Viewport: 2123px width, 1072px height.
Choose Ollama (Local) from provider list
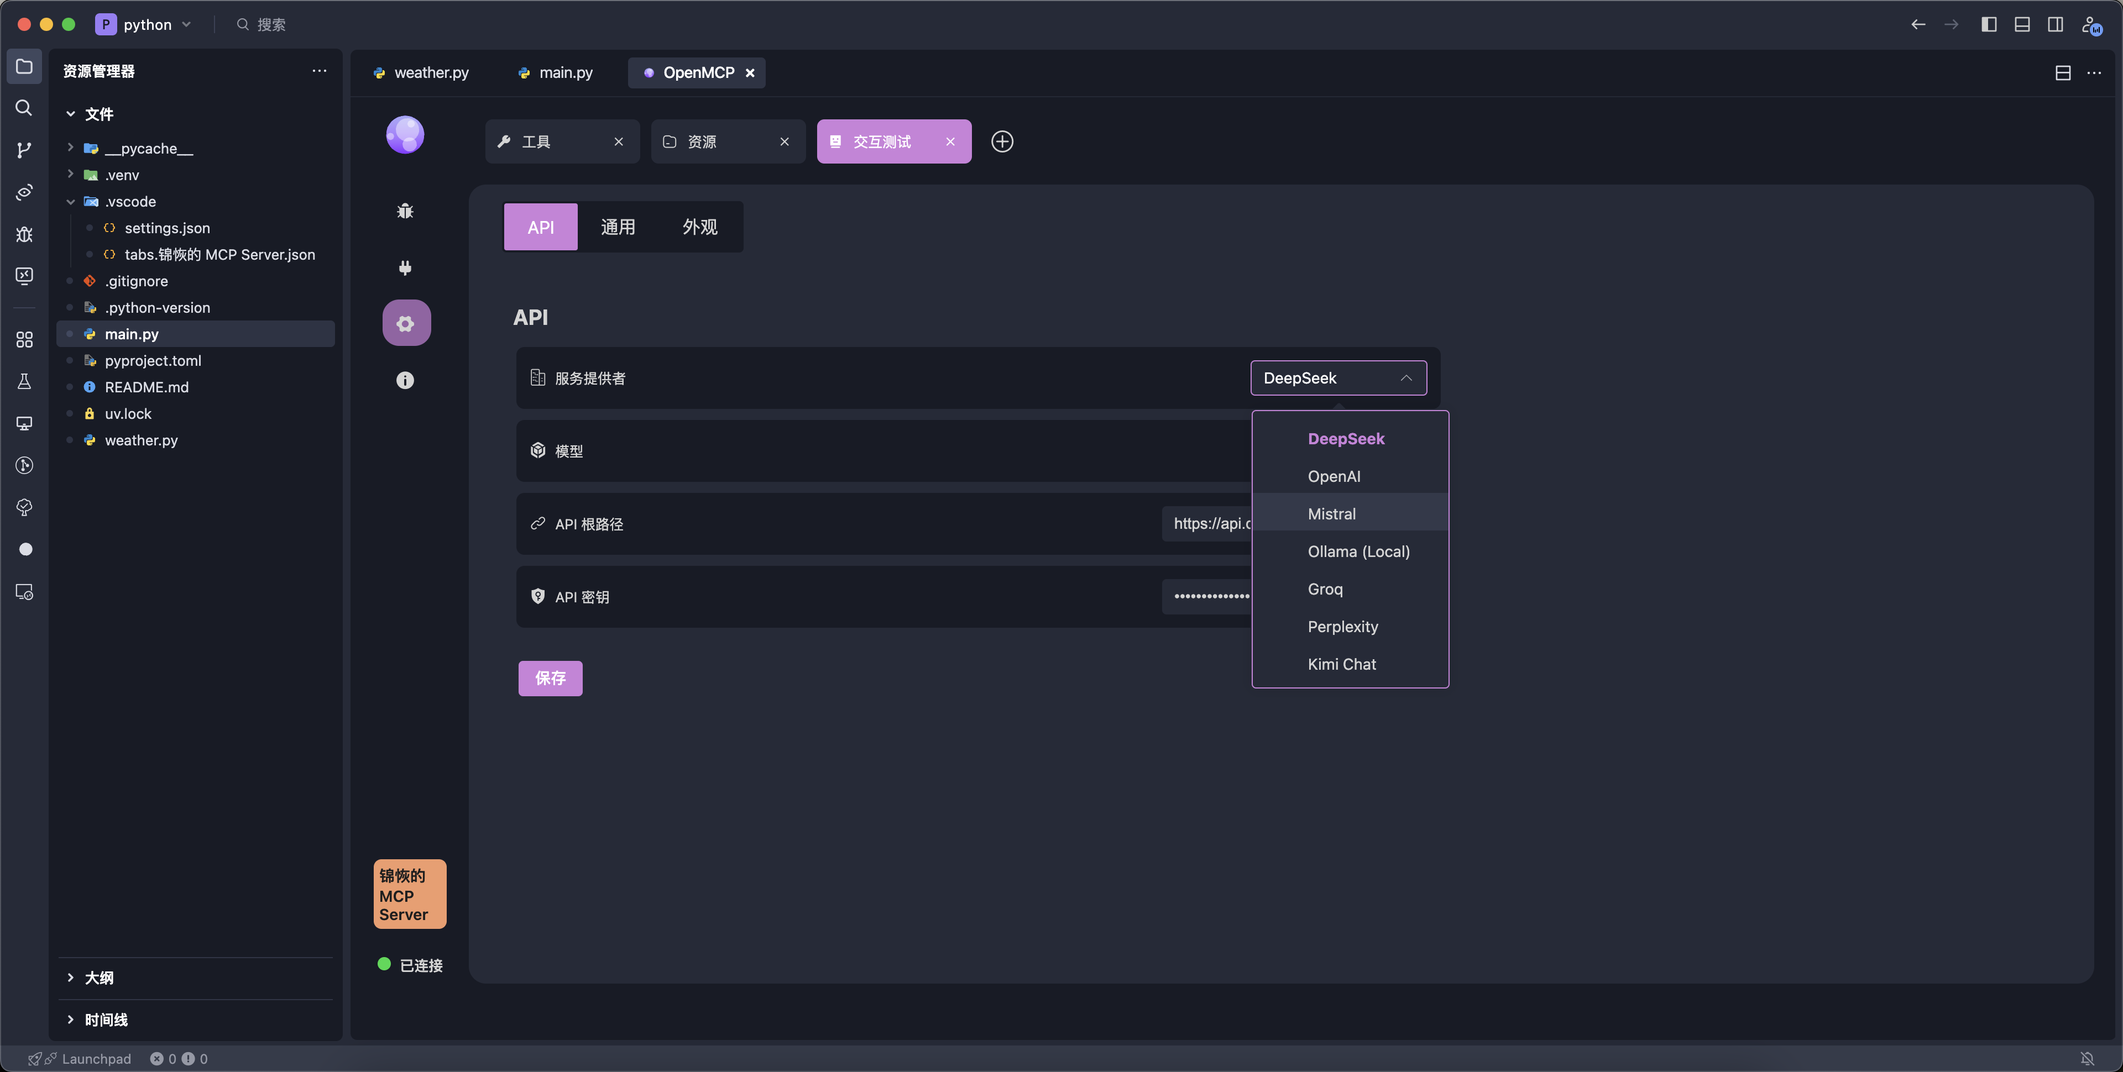point(1350,551)
